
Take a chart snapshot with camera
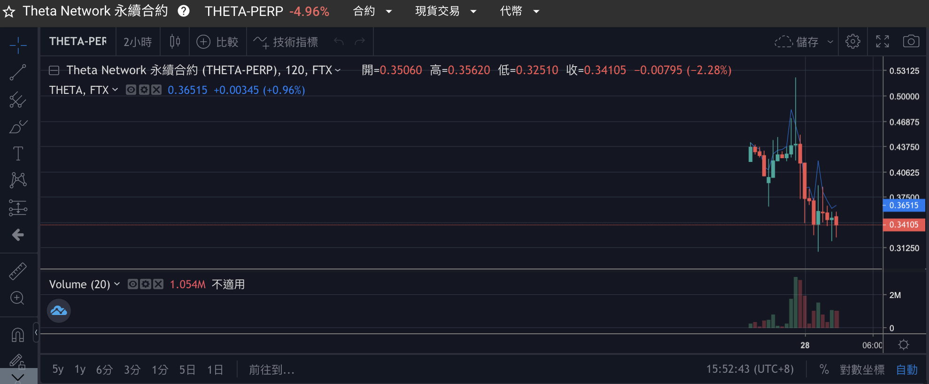click(x=911, y=41)
